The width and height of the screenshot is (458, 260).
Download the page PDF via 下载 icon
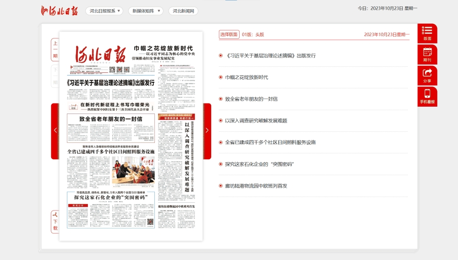pyautogui.click(x=55, y=222)
